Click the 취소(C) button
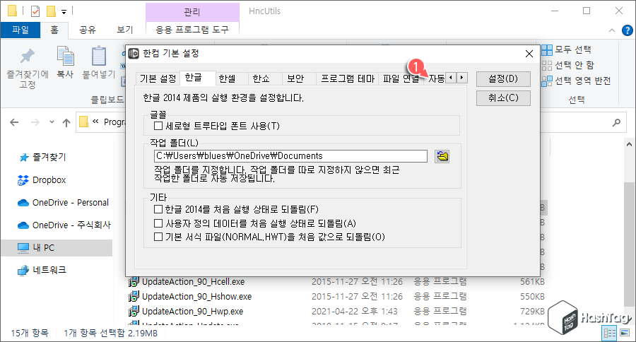636x342 pixels. click(x=503, y=98)
